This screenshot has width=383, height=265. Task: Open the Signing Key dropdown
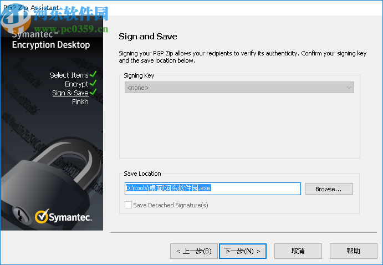coord(239,88)
